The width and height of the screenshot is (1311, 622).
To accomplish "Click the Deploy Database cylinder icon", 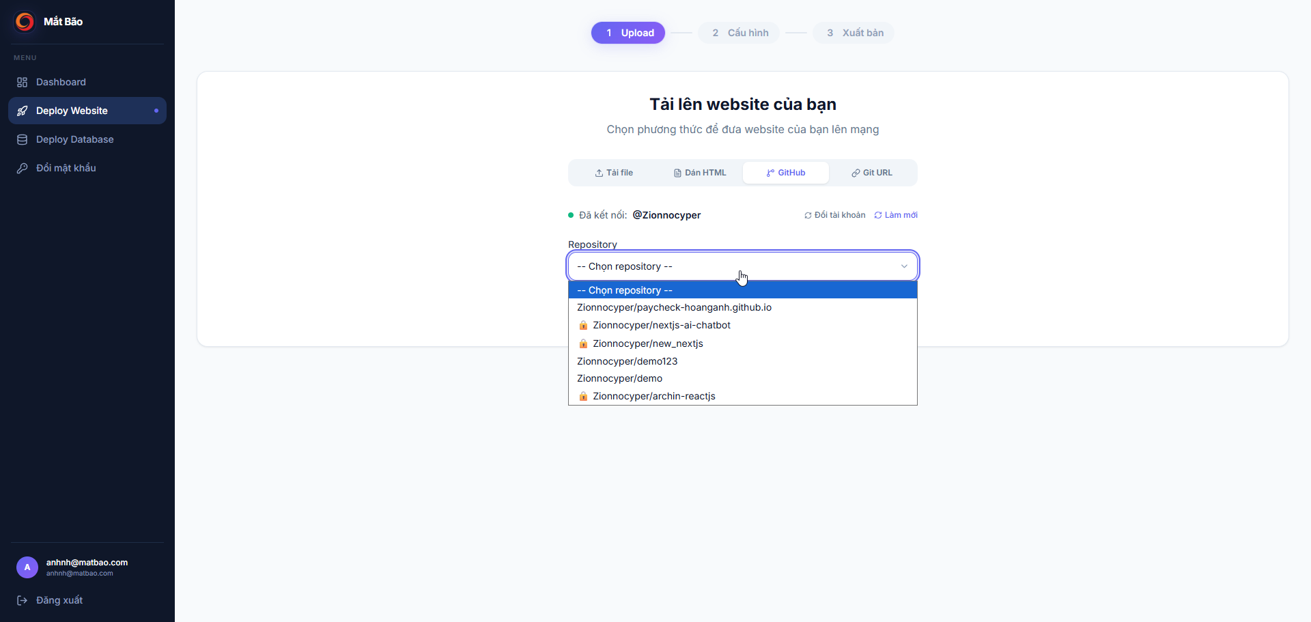I will [22, 139].
